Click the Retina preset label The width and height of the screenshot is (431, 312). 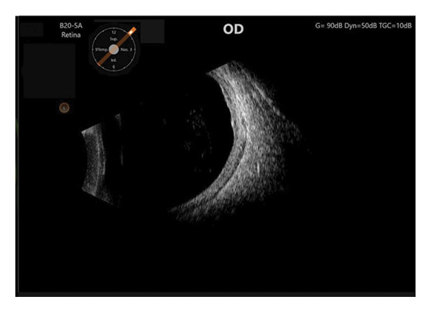coord(71,35)
